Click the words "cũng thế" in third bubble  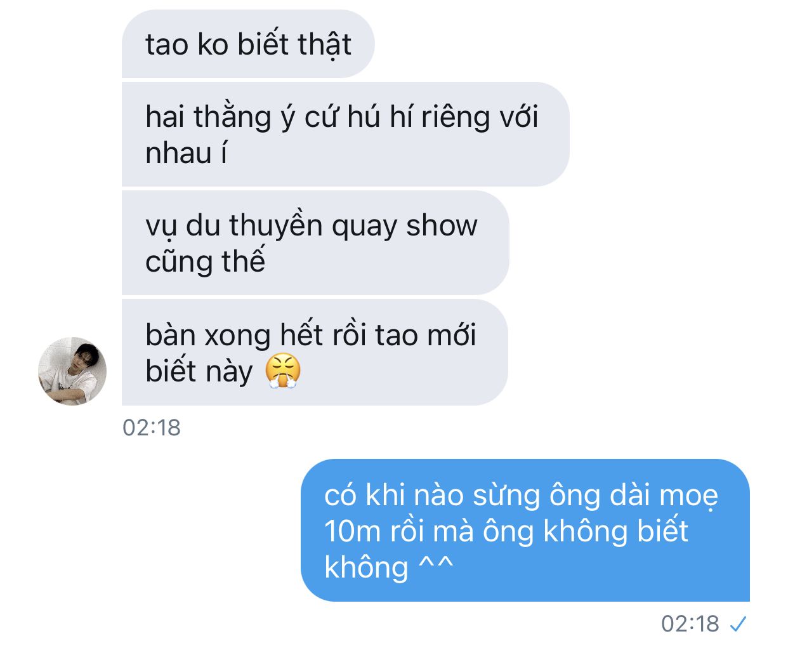coord(205,262)
